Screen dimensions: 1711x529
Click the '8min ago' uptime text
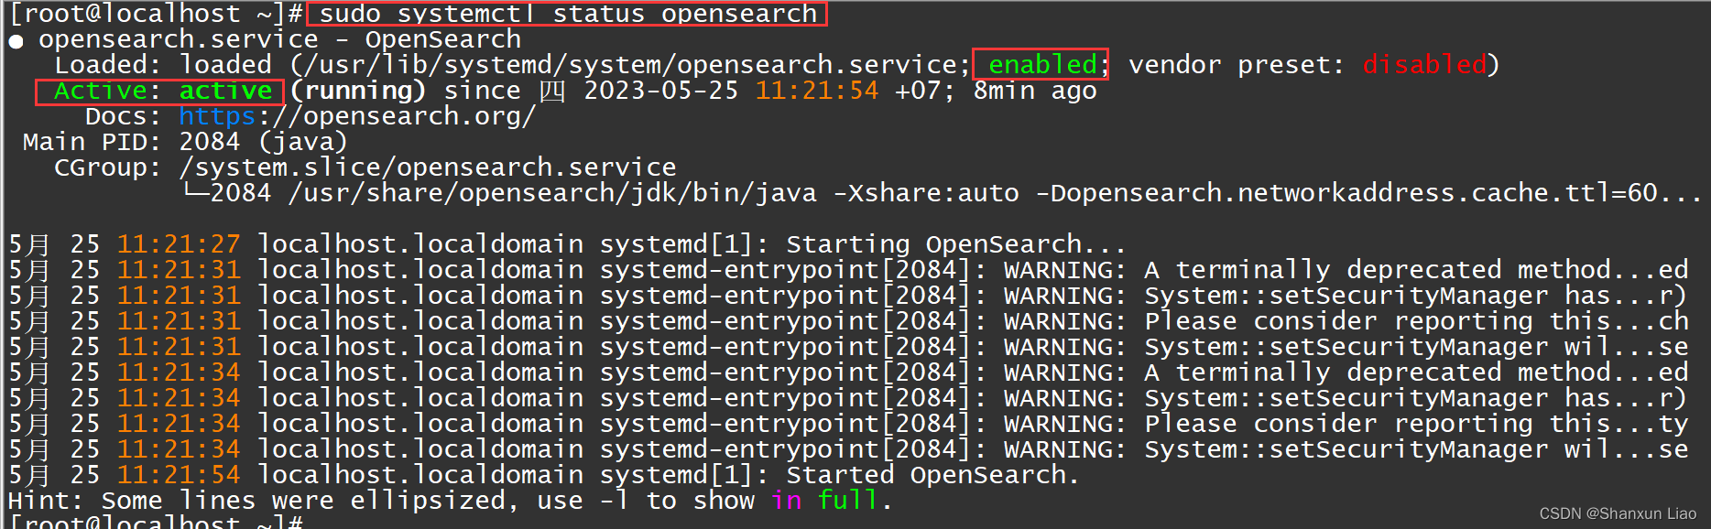[x=1035, y=91]
